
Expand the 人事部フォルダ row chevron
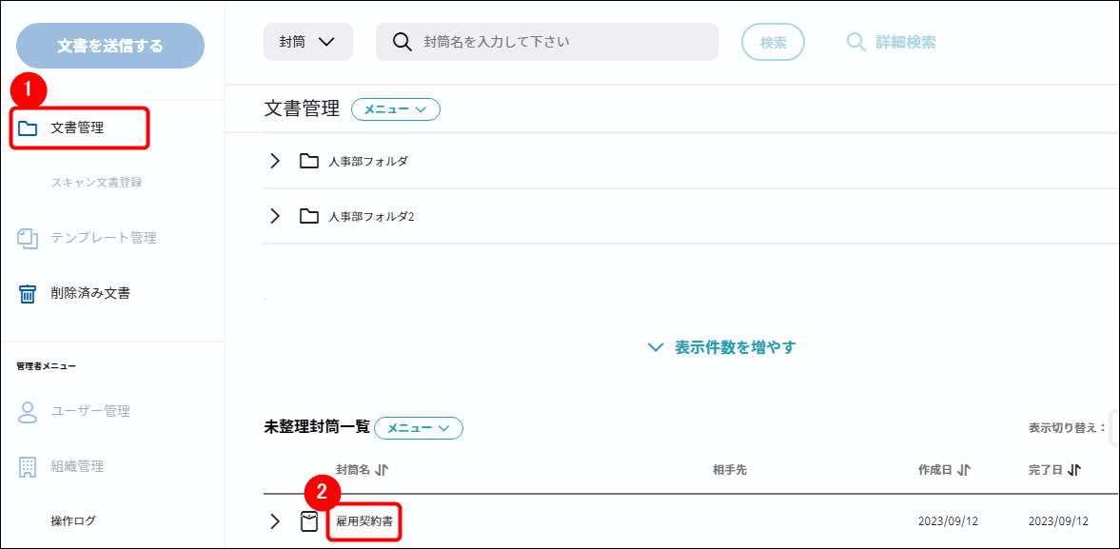(275, 161)
